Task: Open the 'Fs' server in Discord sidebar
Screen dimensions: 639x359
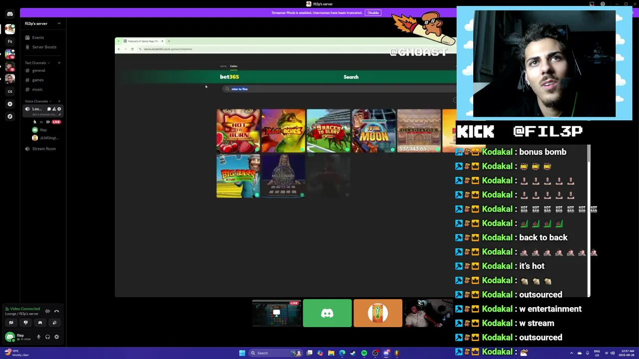Action: point(10,41)
